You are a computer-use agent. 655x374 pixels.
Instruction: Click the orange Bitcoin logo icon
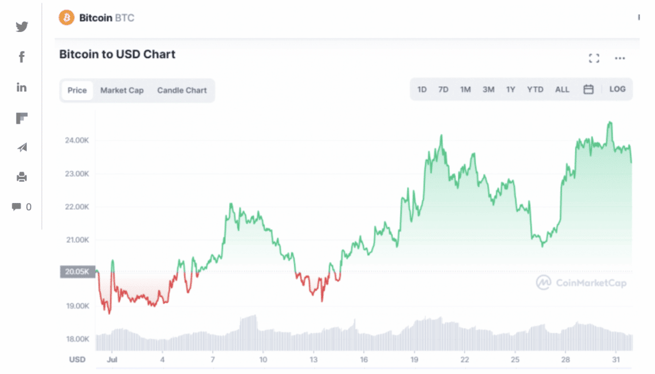coord(67,17)
